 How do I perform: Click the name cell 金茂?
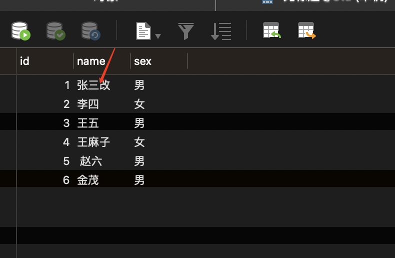(x=88, y=180)
